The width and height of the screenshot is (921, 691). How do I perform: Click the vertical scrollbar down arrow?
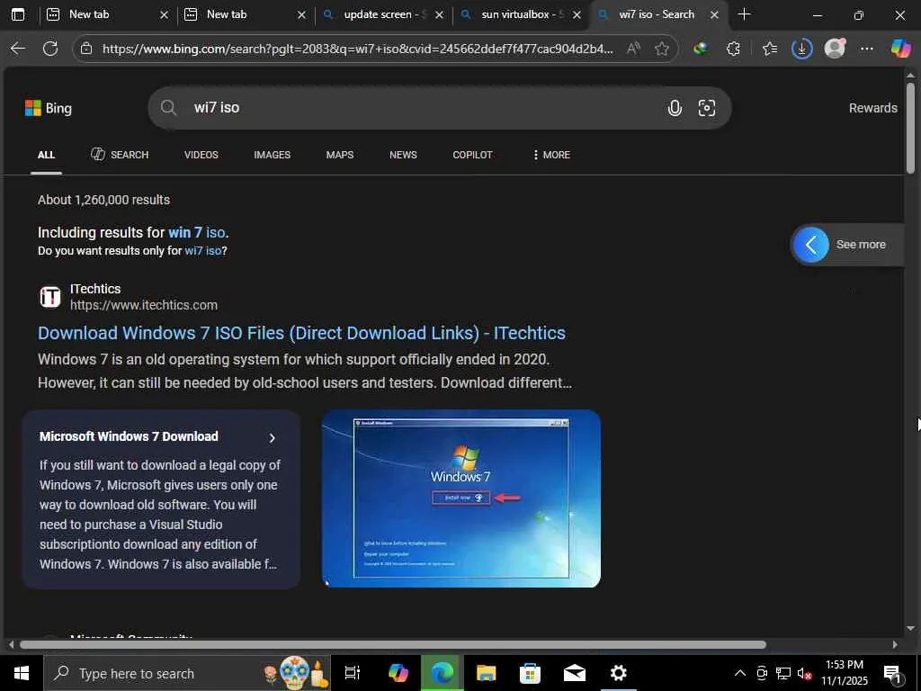910,628
